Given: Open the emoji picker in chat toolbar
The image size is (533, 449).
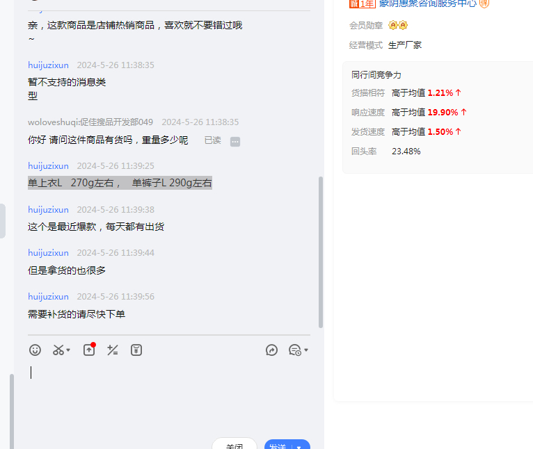Looking at the screenshot, I should 35,350.
